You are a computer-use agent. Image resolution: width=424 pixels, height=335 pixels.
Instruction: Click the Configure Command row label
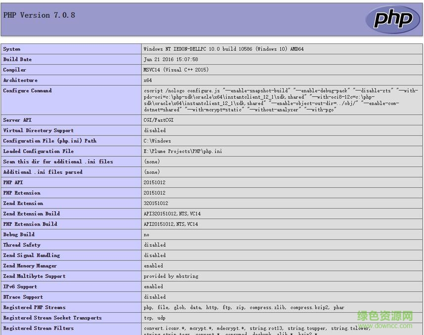pyautogui.click(x=27, y=91)
